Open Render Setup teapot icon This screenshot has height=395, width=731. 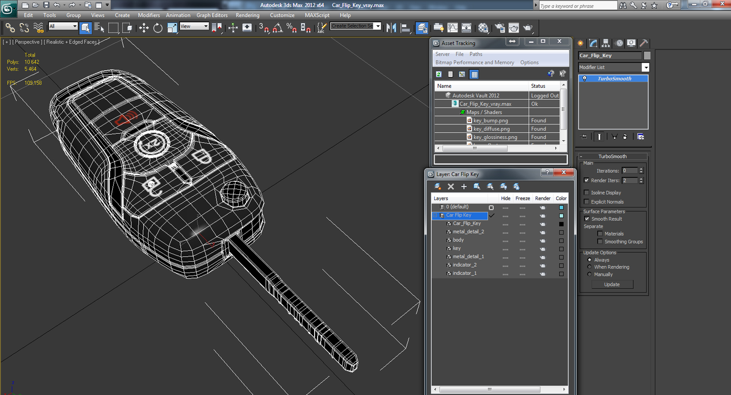pyautogui.click(x=500, y=28)
